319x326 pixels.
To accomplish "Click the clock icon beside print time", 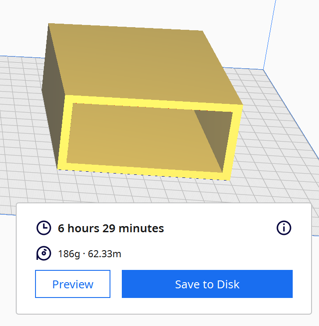I will point(43,228).
